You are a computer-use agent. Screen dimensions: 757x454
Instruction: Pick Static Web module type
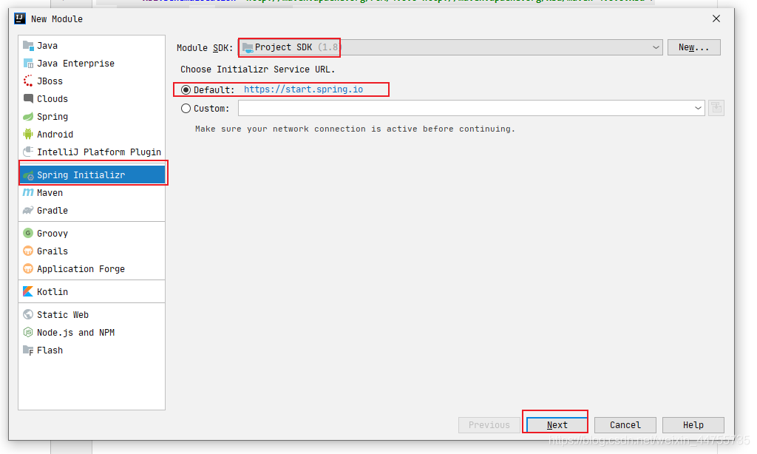point(92,314)
